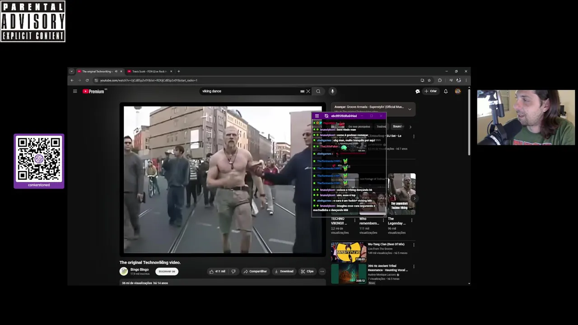The height and width of the screenshot is (325, 578).
Task: Bookmark this page with the star icon
Action: click(x=429, y=80)
